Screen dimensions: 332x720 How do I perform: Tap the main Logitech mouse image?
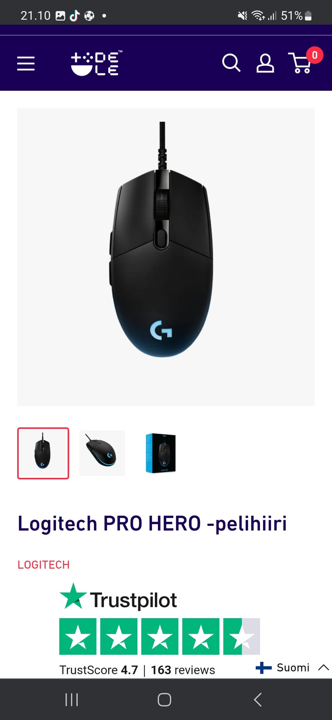point(166,257)
